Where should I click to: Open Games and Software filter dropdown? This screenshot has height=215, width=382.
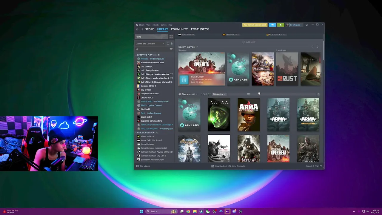(150, 44)
